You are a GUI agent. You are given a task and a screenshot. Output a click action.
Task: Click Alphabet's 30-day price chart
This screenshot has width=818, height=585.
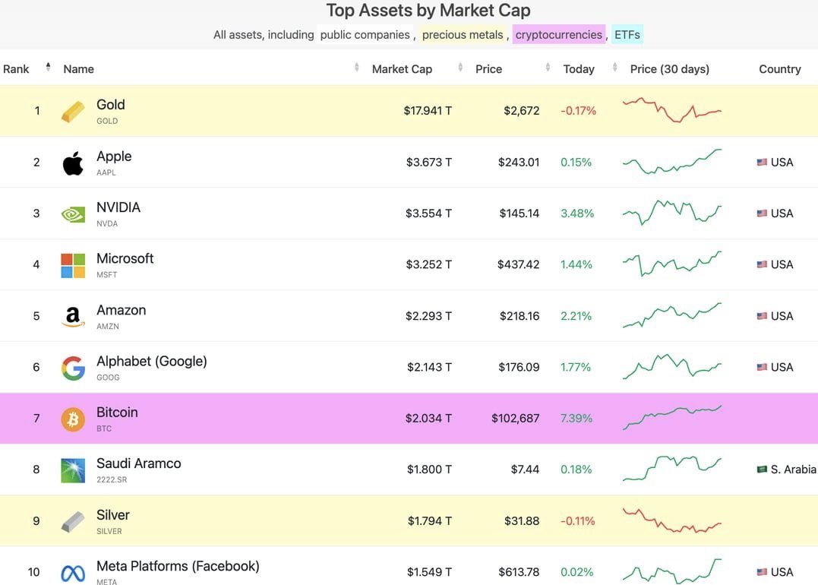(x=672, y=366)
